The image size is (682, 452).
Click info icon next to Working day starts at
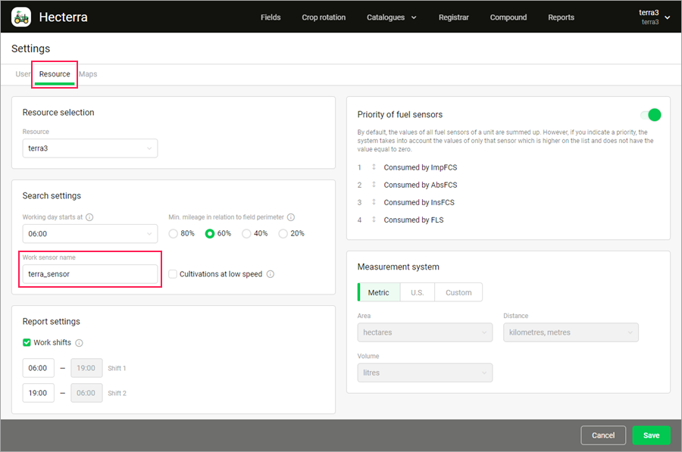point(89,217)
